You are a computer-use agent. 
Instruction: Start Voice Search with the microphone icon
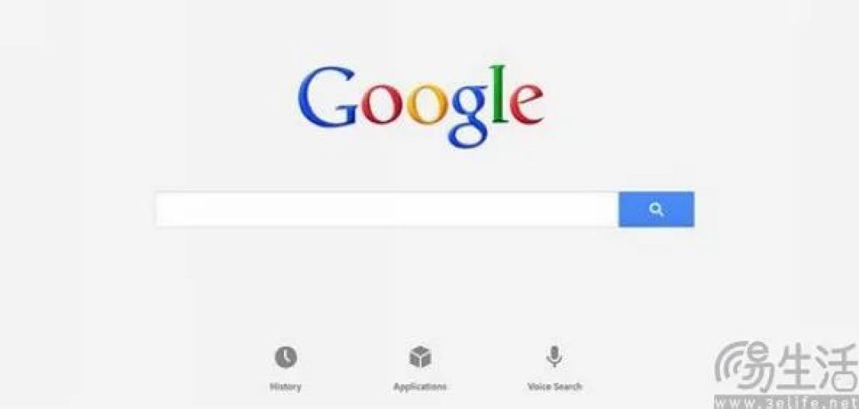click(554, 357)
